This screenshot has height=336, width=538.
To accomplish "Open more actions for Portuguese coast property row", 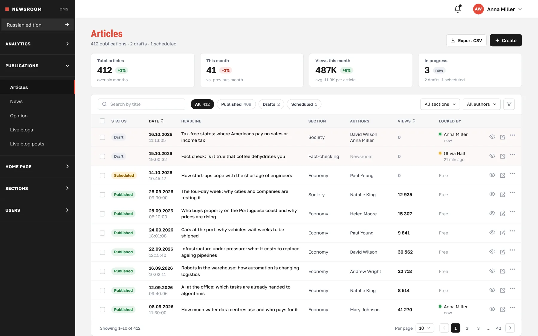I will pos(513,212).
